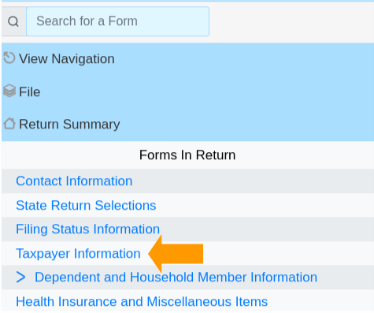
Task: Select Filing Status Information link
Action: [x=87, y=229]
